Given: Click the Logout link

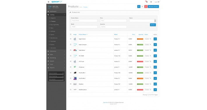Looking at the screenshot, I should click(157, 2).
